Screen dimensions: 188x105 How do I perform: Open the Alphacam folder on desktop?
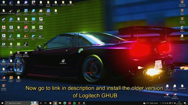pos(63,3)
